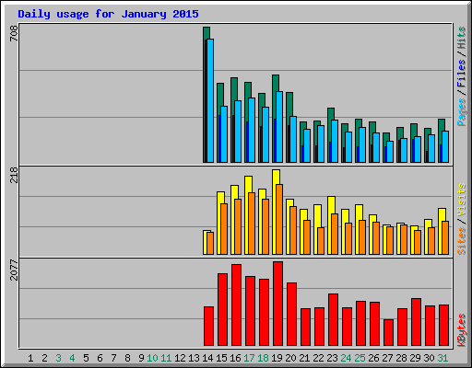Image resolution: width=472 pixels, height=368 pixels.
Task: Click day 12 on the x-axis
Action: 180,358
